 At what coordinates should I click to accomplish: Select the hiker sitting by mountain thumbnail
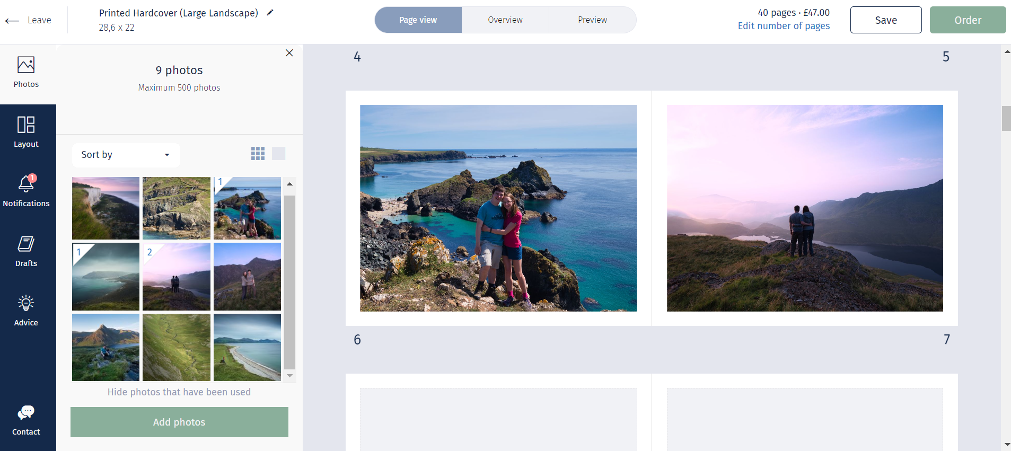pyautogui.click(x=106, y=347)
